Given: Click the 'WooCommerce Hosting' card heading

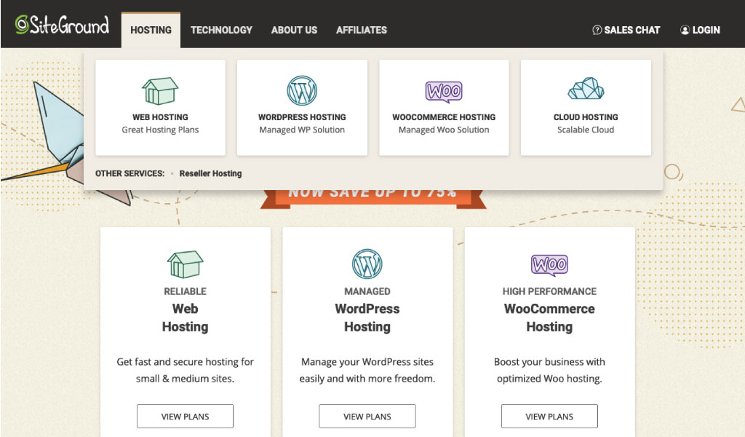Looking at the screenshot, I should 549,318.
